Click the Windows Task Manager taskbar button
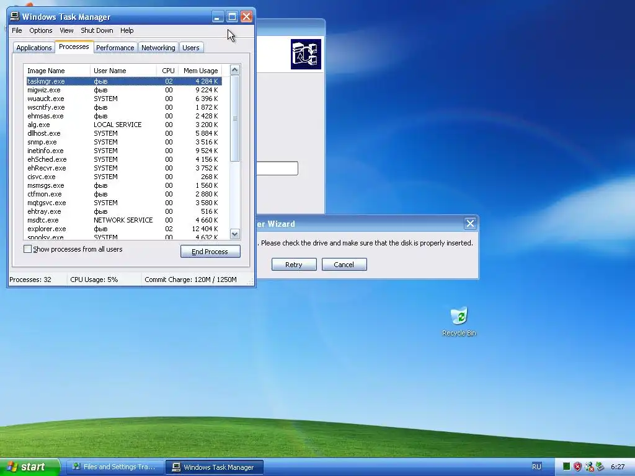 tap(214, 467)
